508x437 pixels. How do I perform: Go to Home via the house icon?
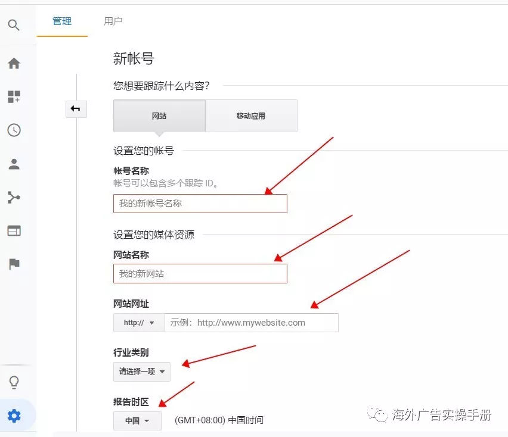[14, 64]
